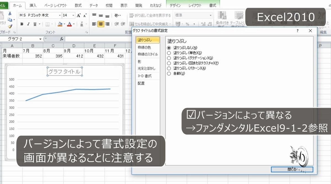
Task: Click the fill color bucket icon
Action: pos(60,24)
